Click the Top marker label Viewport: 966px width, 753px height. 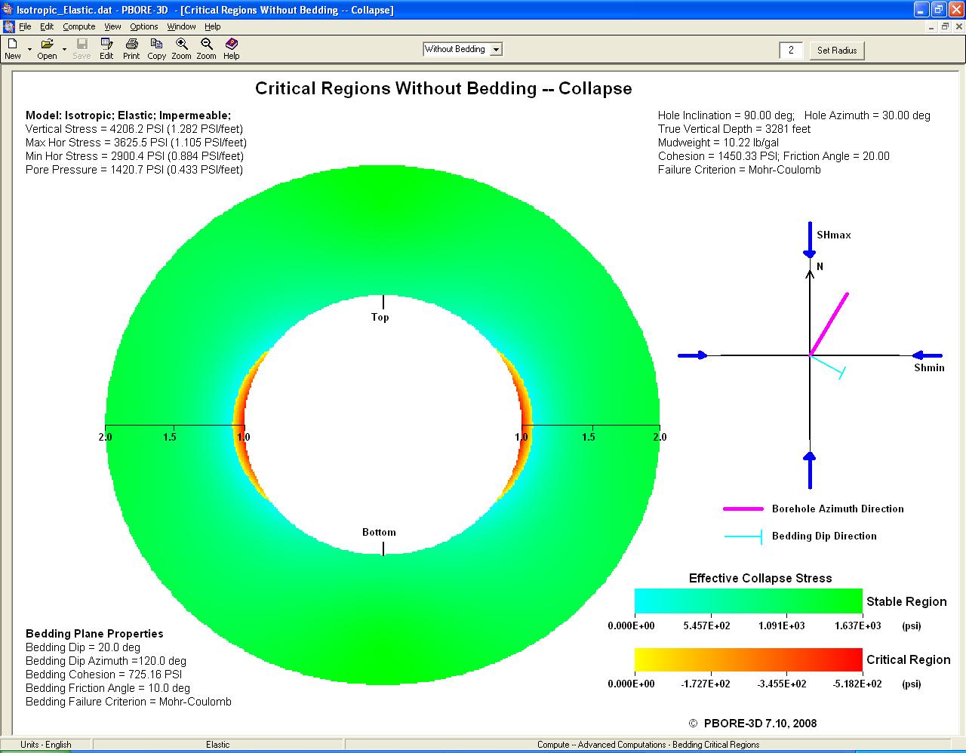pos(380,317)
